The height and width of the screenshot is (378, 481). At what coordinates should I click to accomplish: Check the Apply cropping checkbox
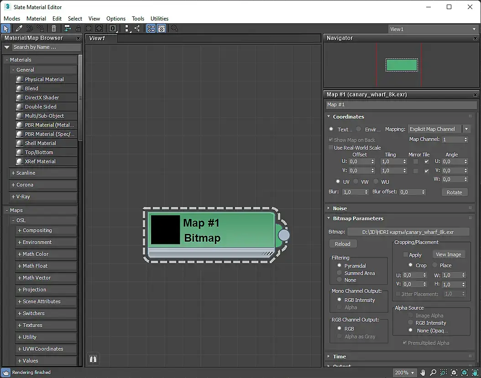[x=405, y=255]
